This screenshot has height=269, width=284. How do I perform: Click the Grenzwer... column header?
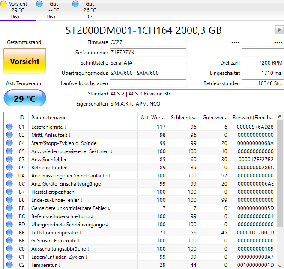click(x=215, y=118)
